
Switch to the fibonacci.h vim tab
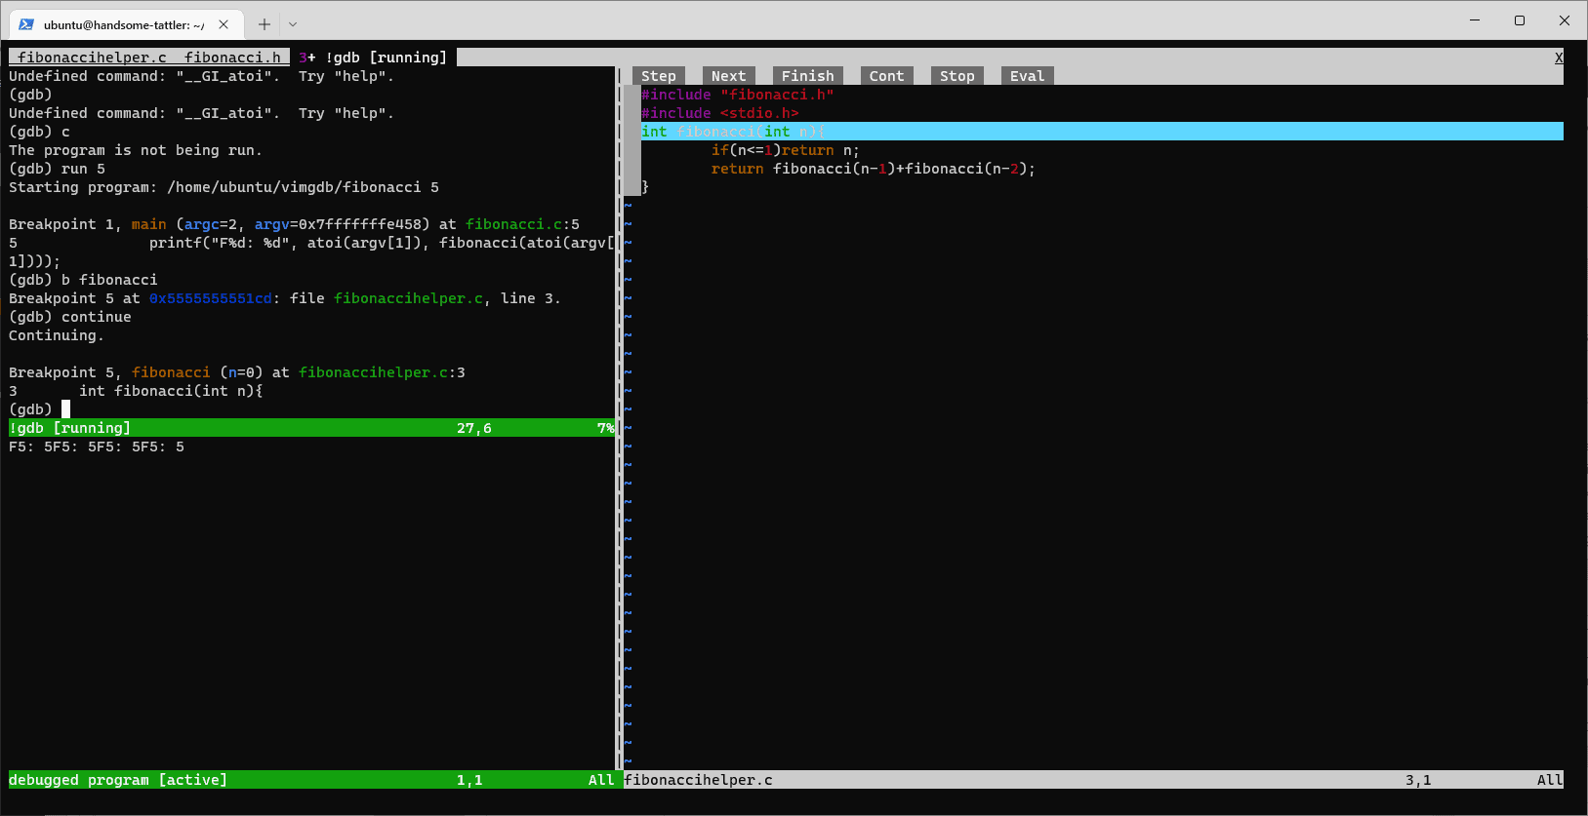[x=232, y=58]
